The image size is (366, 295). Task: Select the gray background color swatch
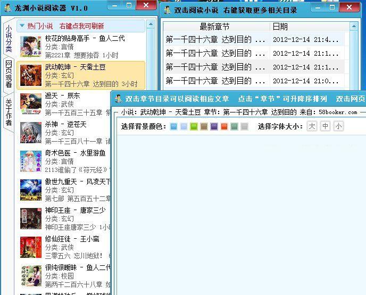244,126
